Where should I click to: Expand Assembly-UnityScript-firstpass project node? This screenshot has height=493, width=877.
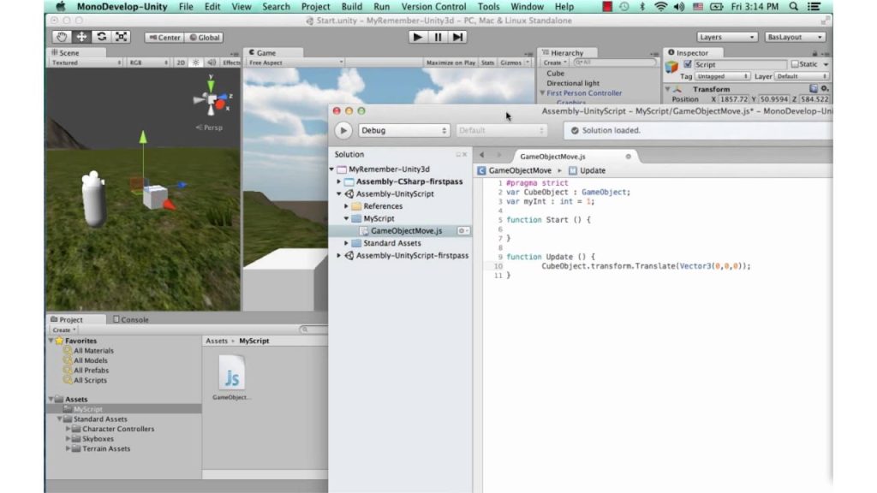pyautogui.click(x=338, y=255)
